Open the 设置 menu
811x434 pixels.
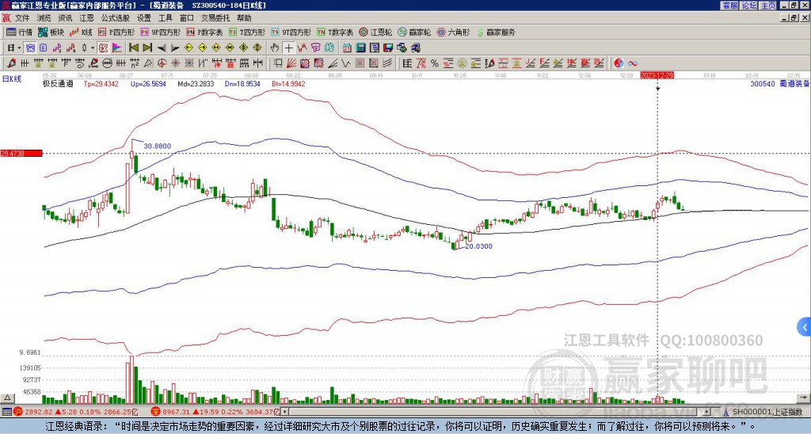point(144,18)
